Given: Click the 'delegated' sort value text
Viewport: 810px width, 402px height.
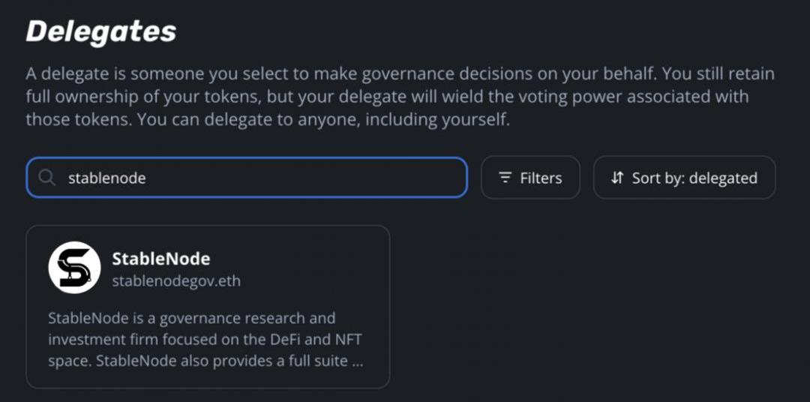Looking at the screenshot, I should (x=723, y=178).
